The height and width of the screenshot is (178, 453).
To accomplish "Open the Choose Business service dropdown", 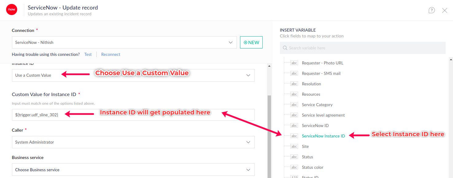I will coord(248,170).
